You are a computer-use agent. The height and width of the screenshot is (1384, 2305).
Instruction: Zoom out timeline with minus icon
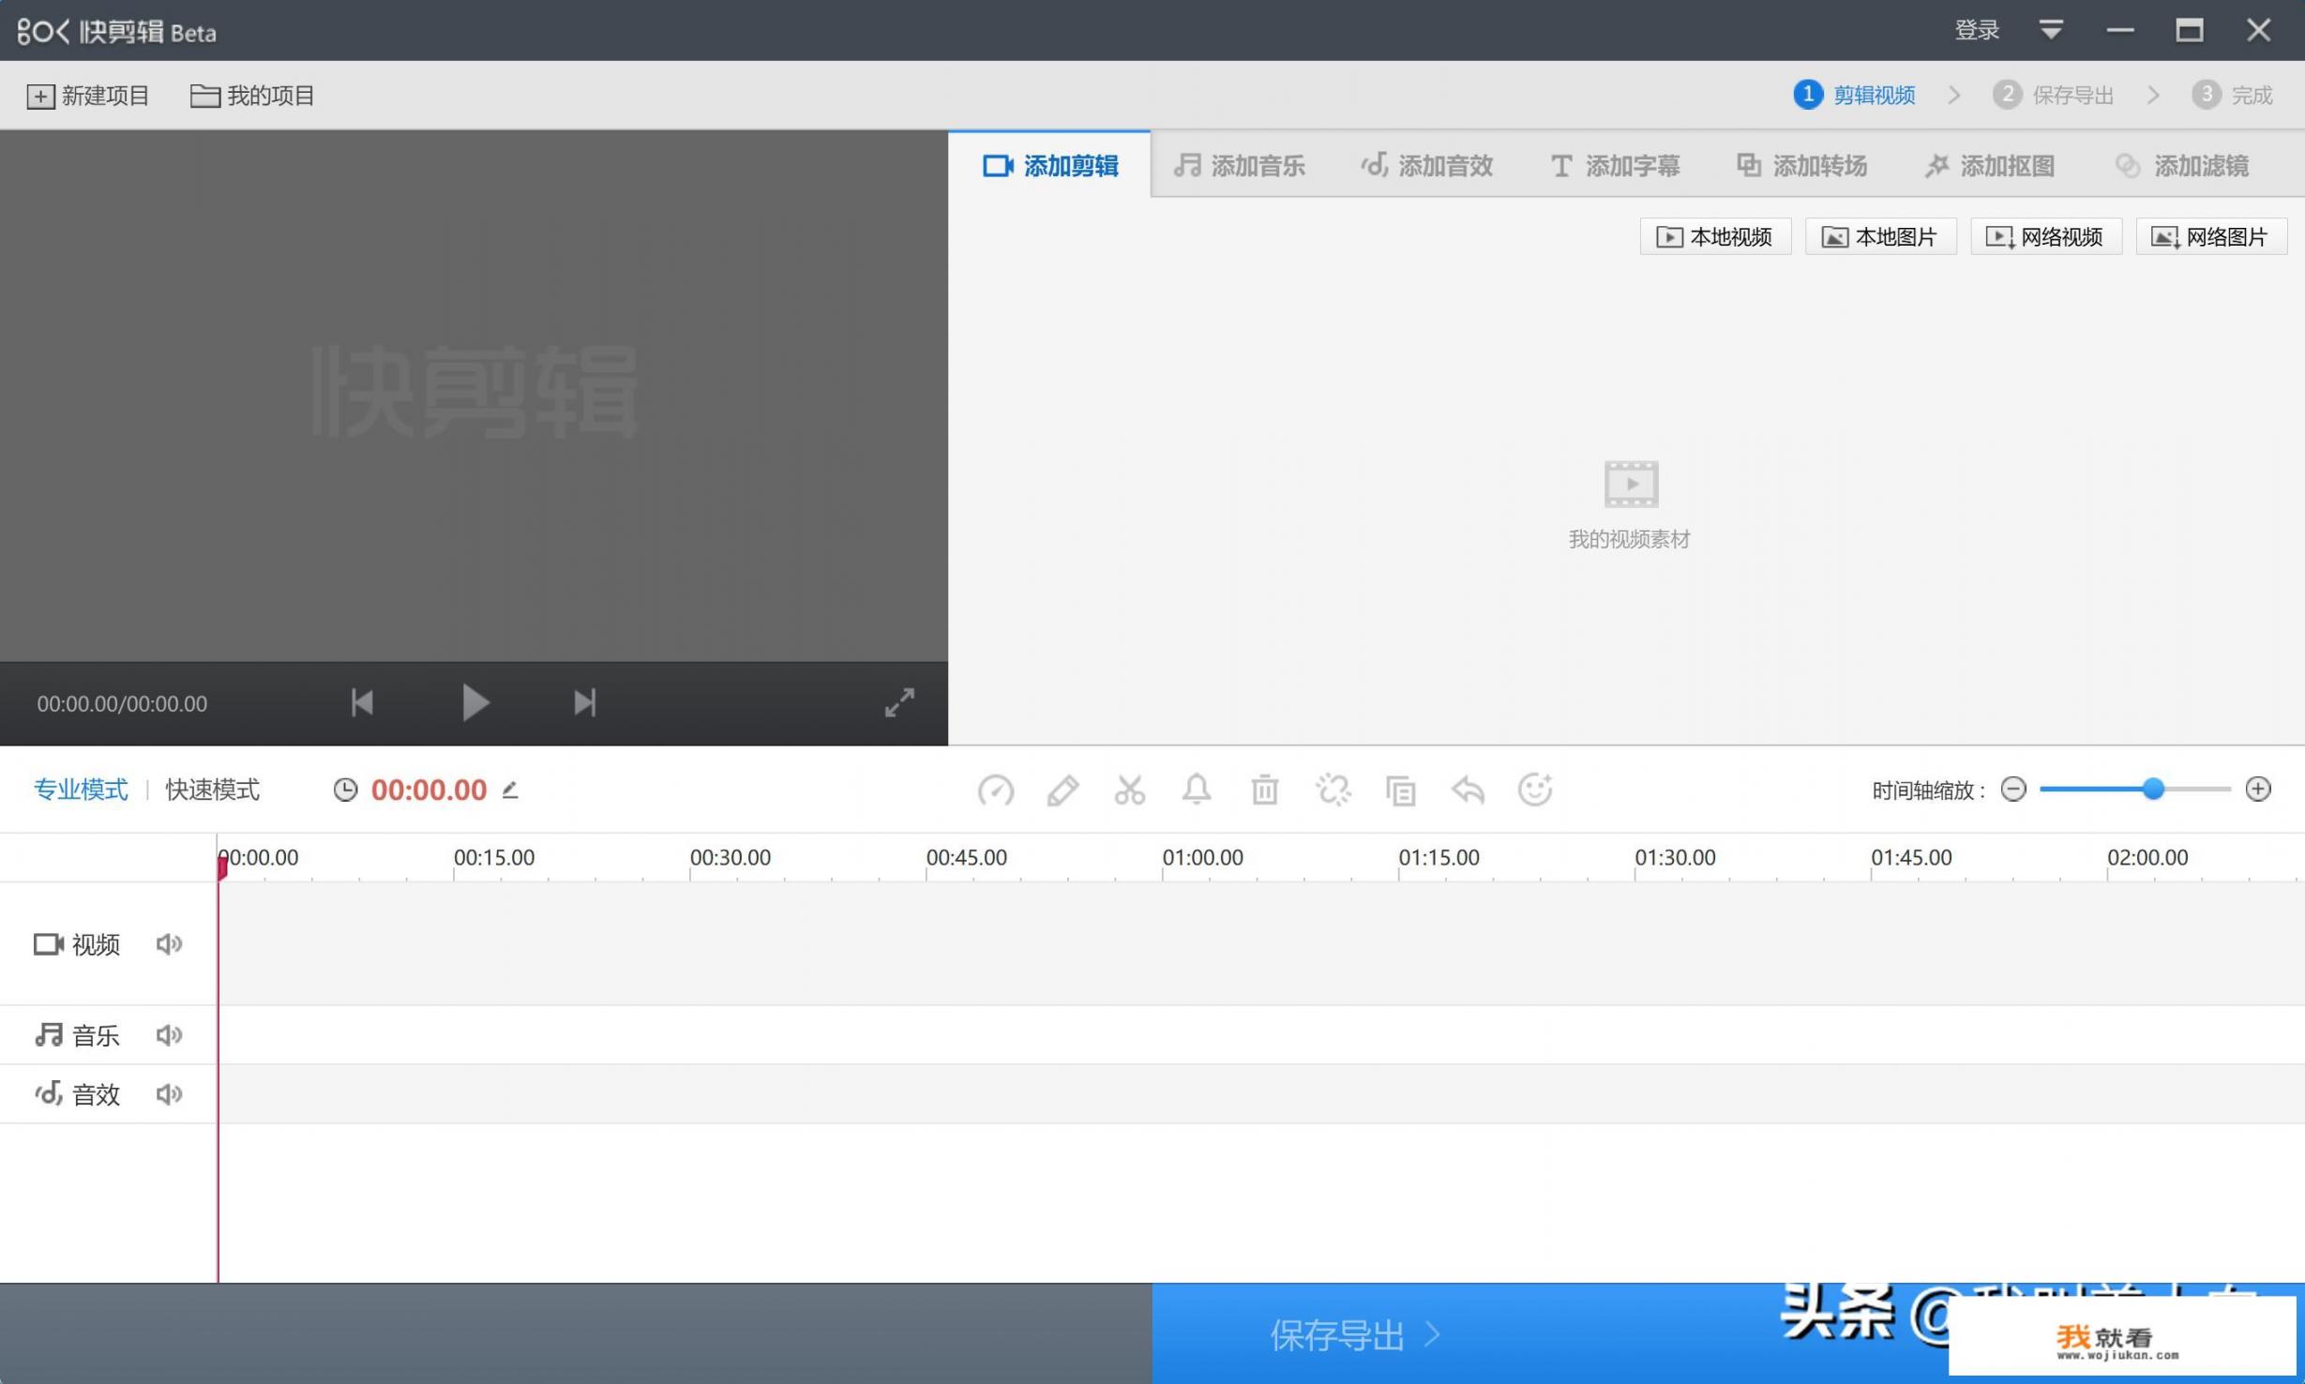tap(2013, 790)
